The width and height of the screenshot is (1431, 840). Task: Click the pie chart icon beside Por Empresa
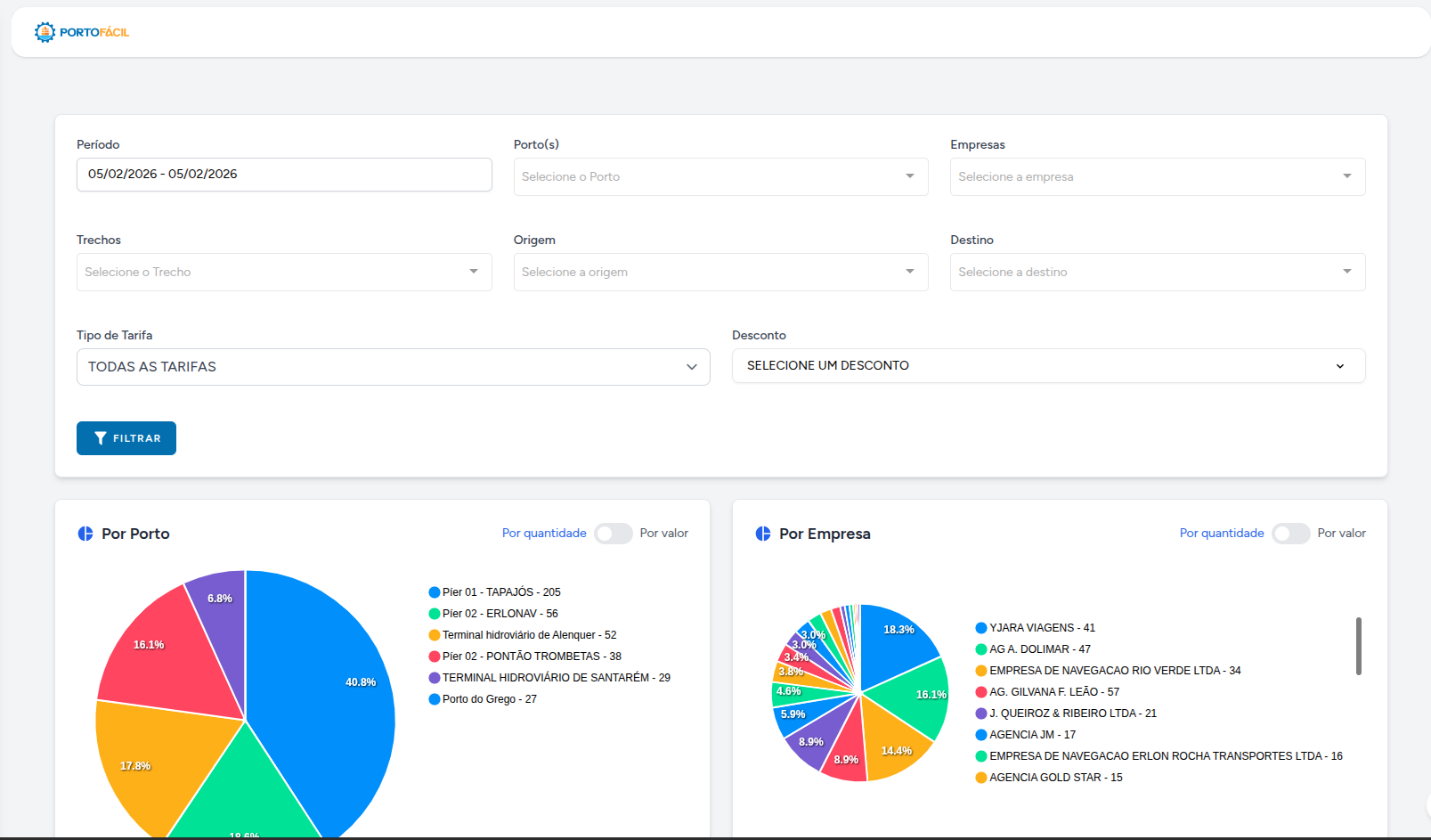point(763,534)
